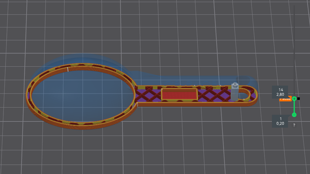Click the layer 14 height 2,80 label
This screenshot has width=310, height=174.
point(280,92)
